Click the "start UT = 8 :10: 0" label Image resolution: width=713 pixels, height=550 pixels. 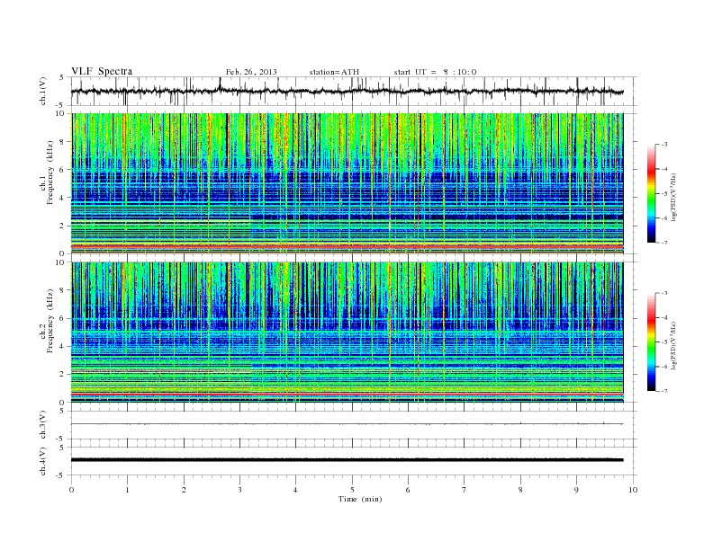pos(435,72)
